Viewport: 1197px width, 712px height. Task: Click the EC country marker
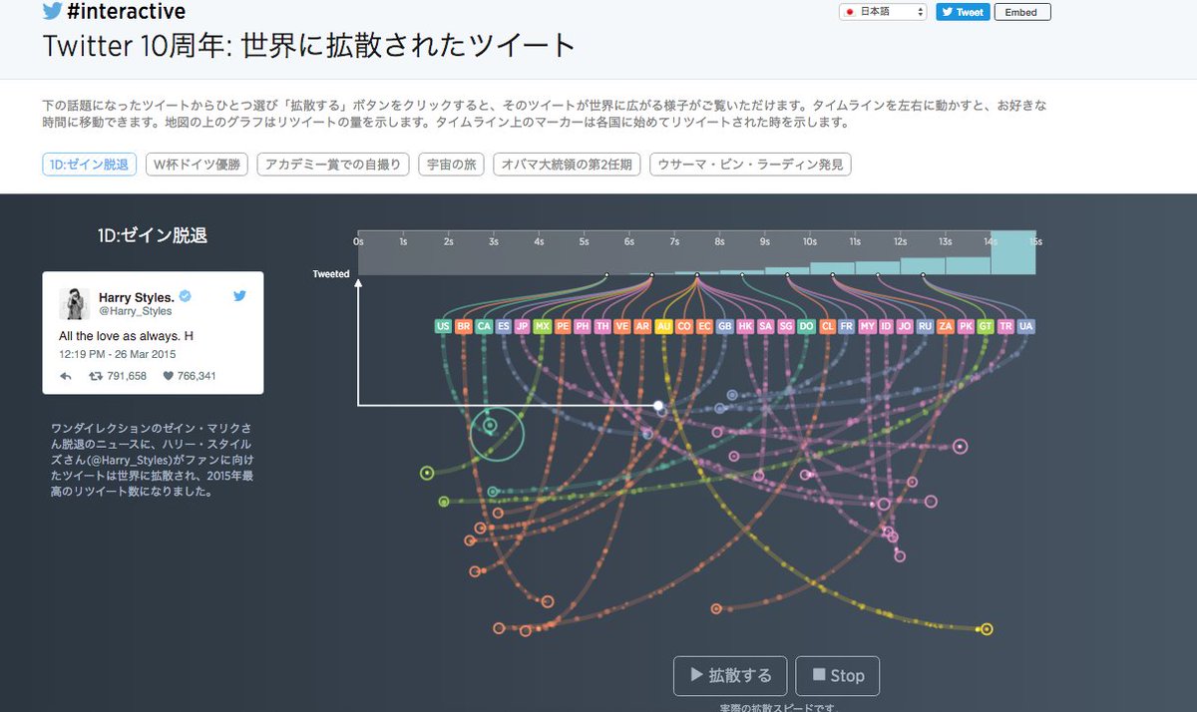[x=703, y=326]
